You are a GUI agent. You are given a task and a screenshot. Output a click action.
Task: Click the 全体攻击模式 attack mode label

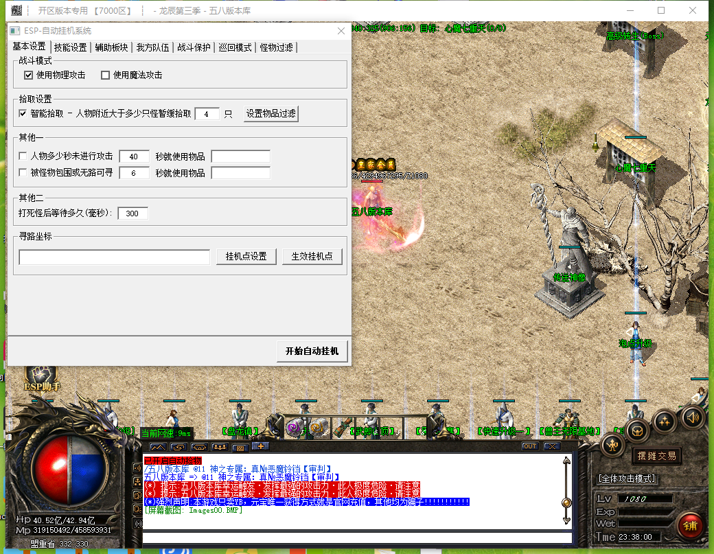coord(627,478)
